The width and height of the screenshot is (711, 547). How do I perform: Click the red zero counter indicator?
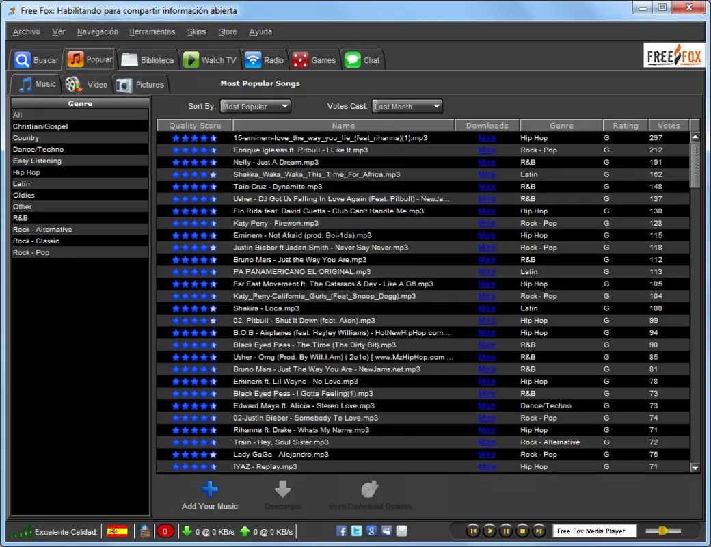coord(165,531)
